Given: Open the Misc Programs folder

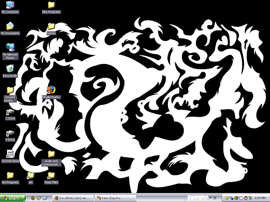Looking at the screenshot, I should pyautogui.click(x=51, y=6).
